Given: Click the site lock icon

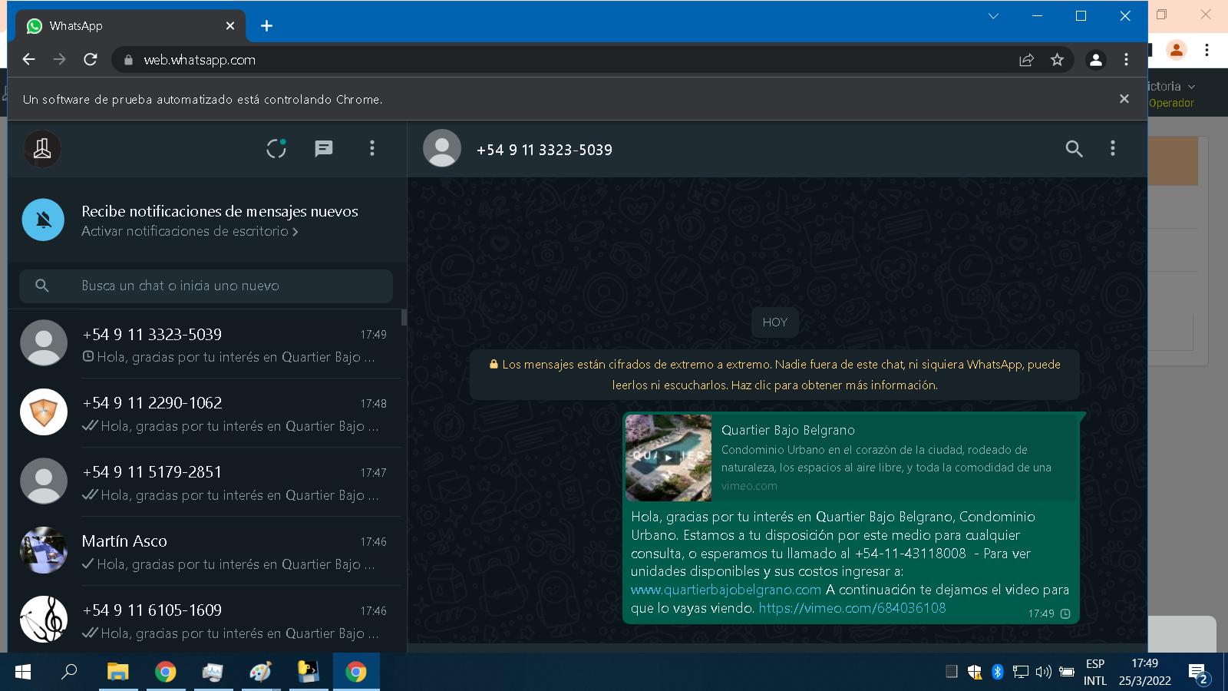Looking at the screenshot, I should pos(128,60).
